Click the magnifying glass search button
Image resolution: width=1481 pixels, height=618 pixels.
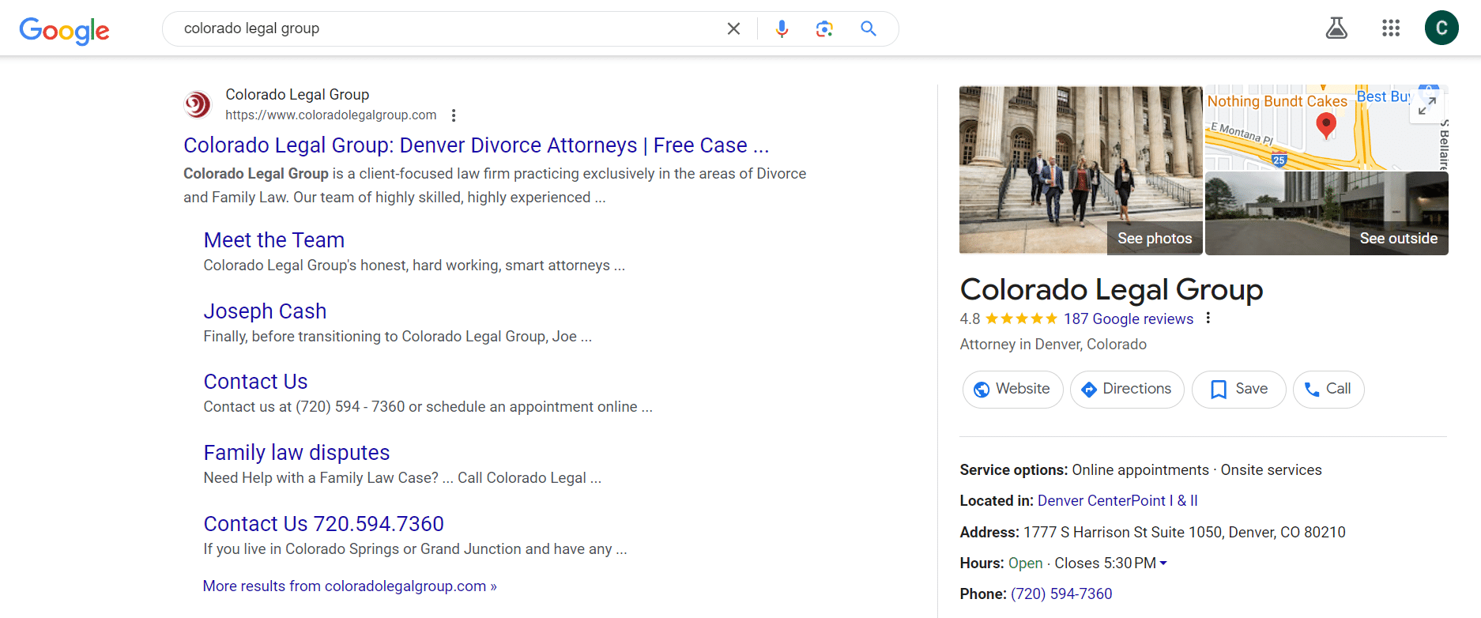pos(868,29)
